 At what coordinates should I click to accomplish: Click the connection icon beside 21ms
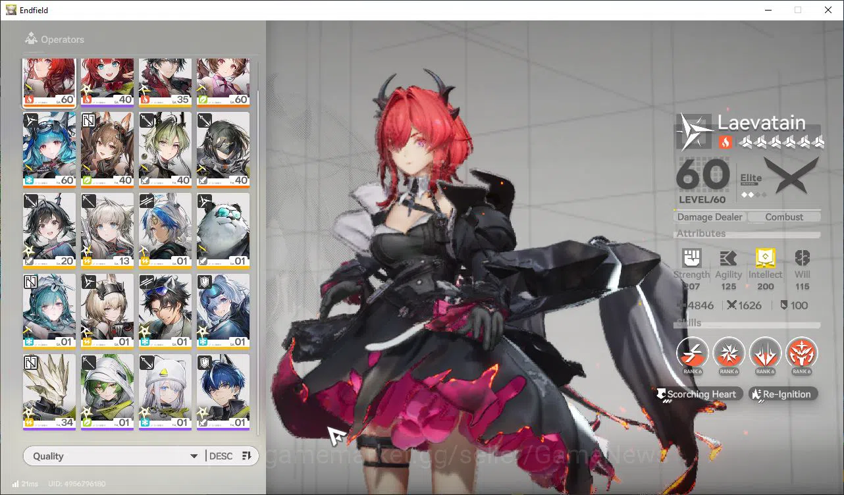(x=14, y=484)
